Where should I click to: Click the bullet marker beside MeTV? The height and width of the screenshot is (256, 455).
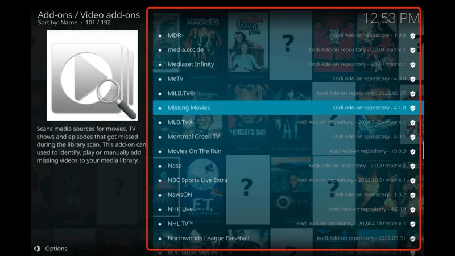160,79
